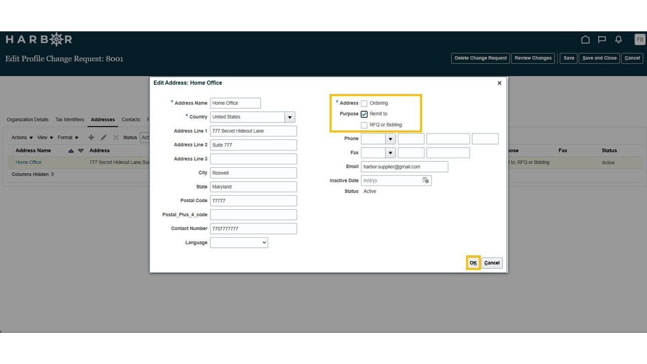Switch to Tax Identifiers tab
This screenshot has height=364, width=647.
coord(70,120)
